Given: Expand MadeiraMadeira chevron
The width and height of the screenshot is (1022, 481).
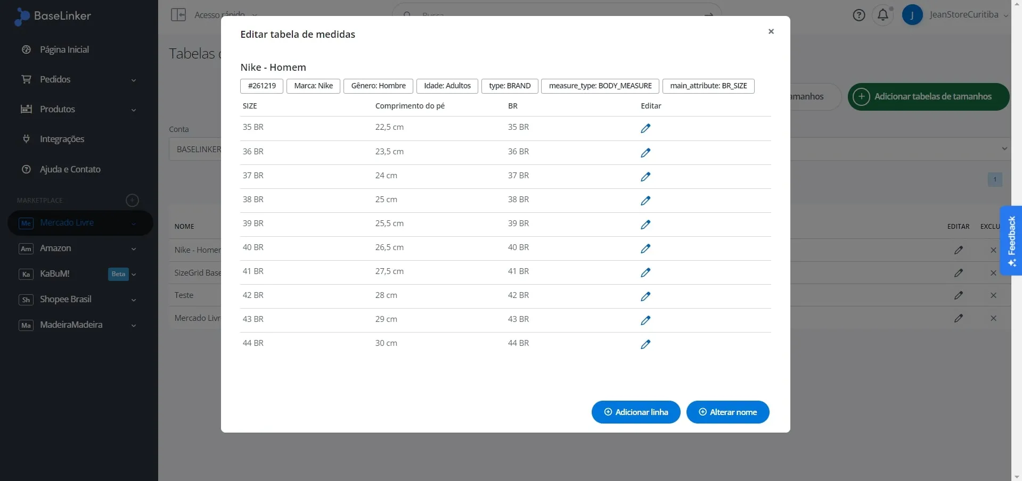Looking at the screenshot, I should pyautogui.click(x=134, y=325).
